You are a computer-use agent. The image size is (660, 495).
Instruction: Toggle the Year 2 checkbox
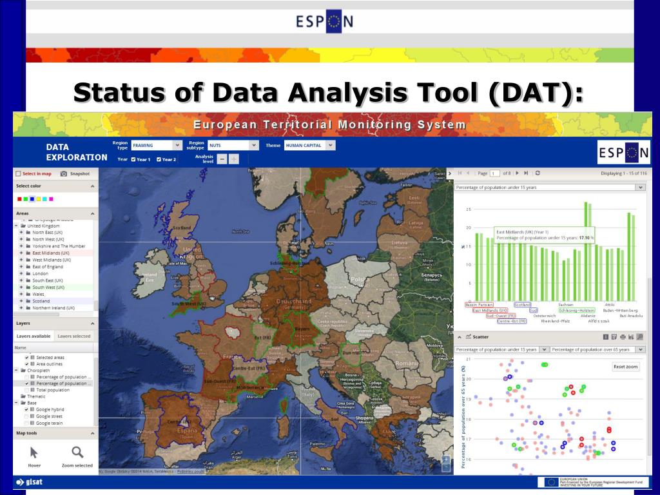tap(159, 160)
